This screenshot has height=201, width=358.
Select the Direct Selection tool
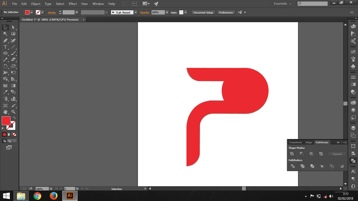13,27
